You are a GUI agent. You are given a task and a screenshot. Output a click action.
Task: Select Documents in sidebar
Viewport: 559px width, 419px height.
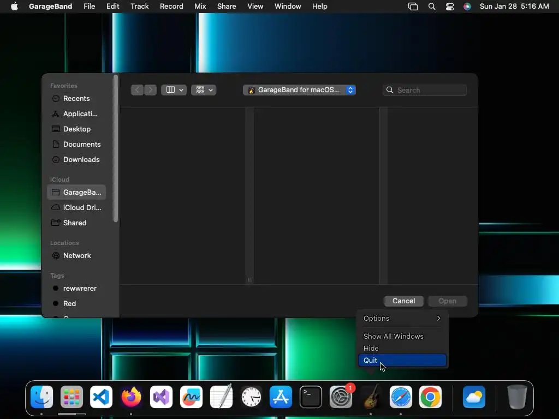[76, 144]
